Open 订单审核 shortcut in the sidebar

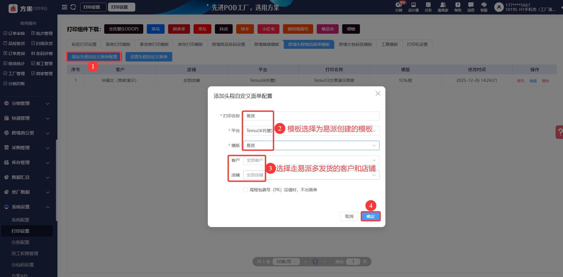(x=14, y=33)
